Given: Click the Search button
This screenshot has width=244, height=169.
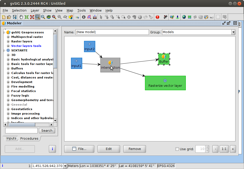Looking at the screenshot, I should point(47,131).
